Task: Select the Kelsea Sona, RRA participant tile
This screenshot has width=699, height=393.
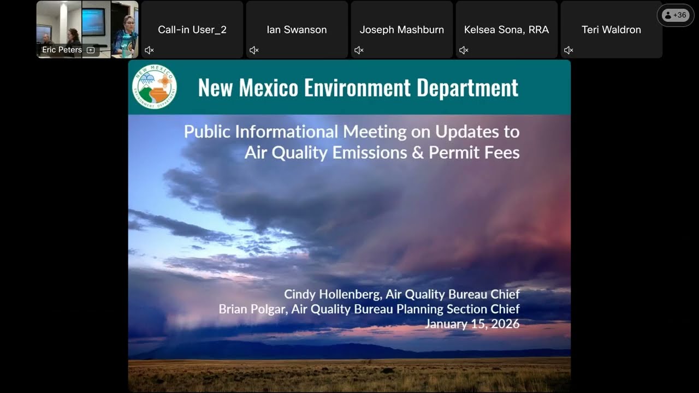Action: pyautogui.click(x=507, y=29)
